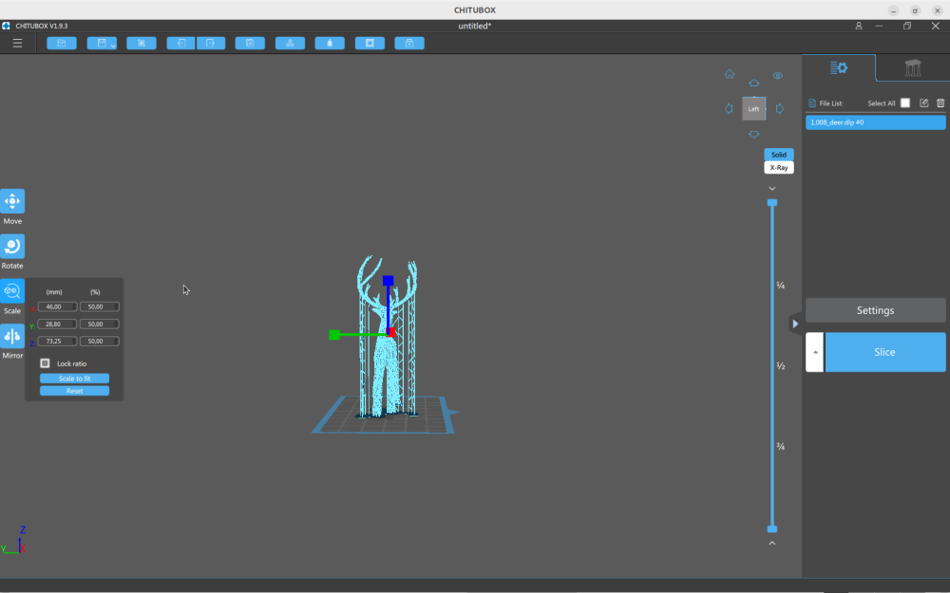Click the Reset scale button
The image size is (950, 593).
click(x=74, y=391)
